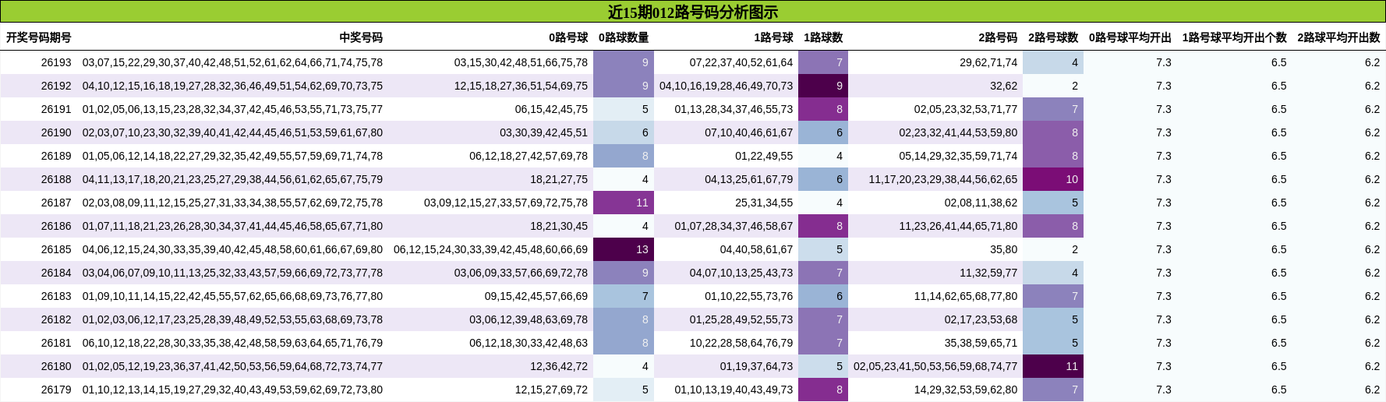
Task: Select the 1路号球 cell 04,40,58,61,67
Action: [756, 249]
